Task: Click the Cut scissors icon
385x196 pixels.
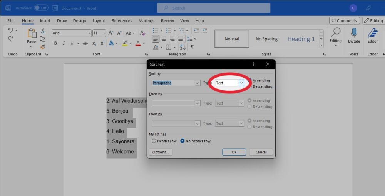Action: pos(43,31)
